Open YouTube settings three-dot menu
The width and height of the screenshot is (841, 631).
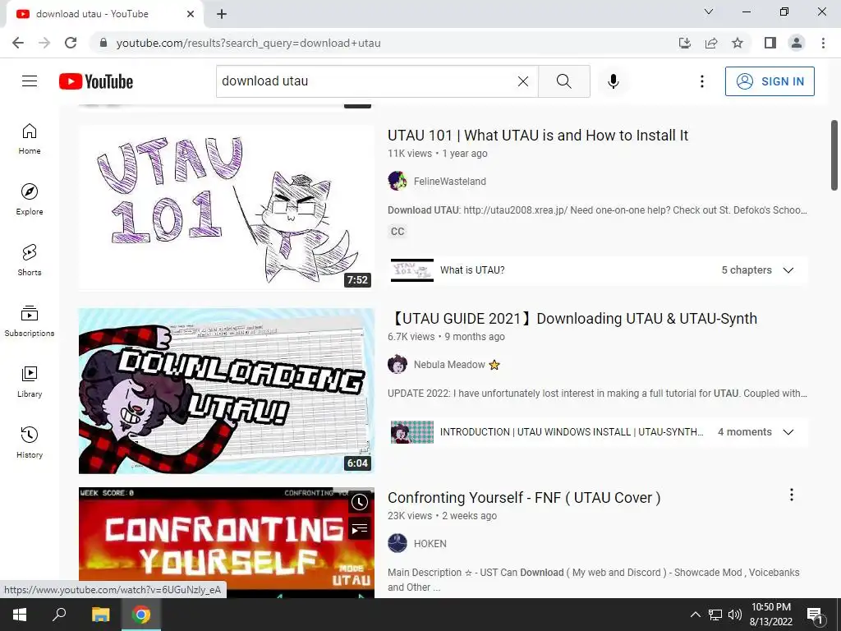[701, 81]
